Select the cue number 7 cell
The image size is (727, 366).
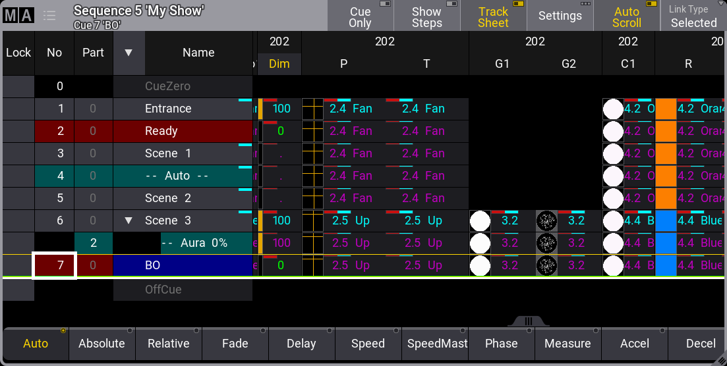point(55,265)
